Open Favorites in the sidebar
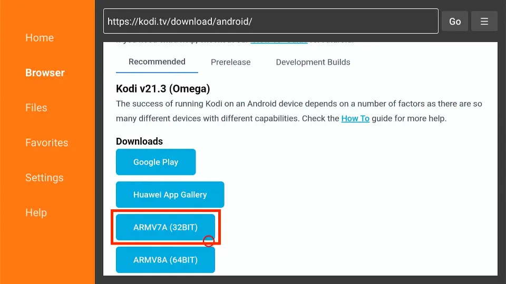This screenshot has width=506, height=284. [x=46, y=143]
